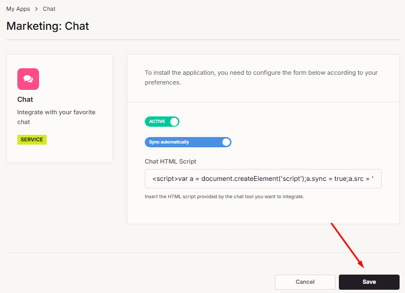Focus the Chat HTML Script input field
This screenshot has width=405, height=293.
[263, 179]
